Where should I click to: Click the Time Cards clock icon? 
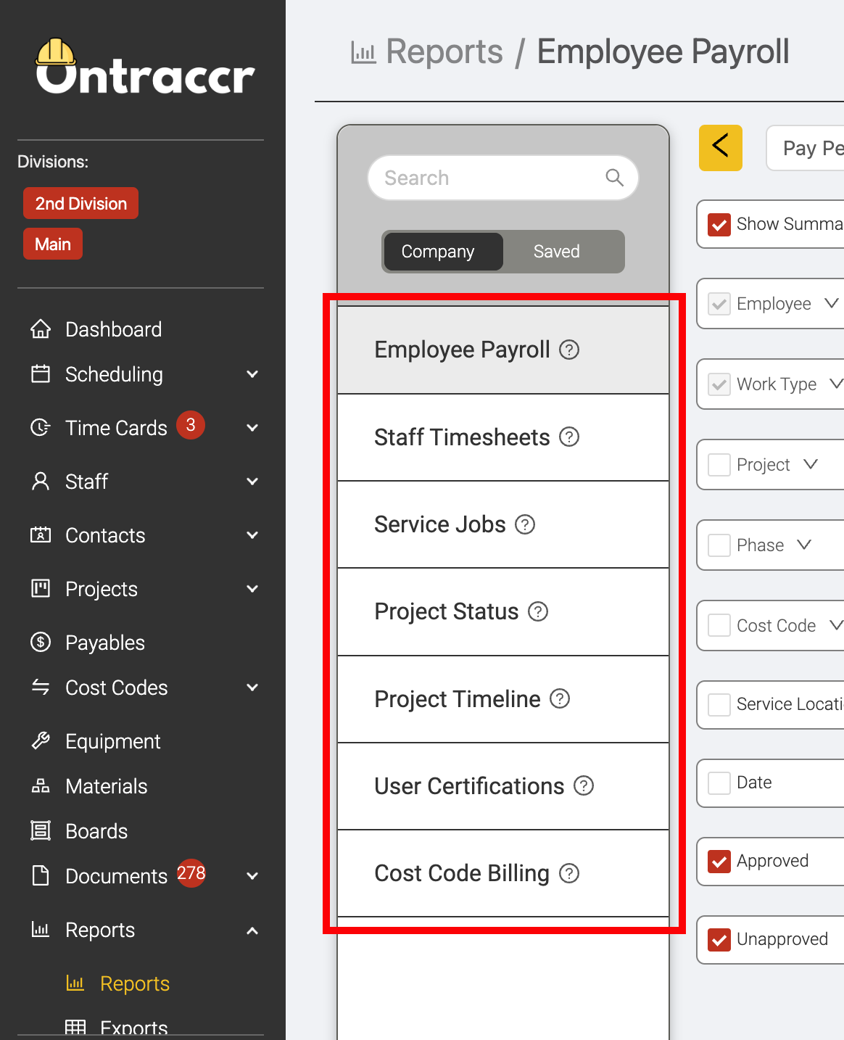(x=41, y=428)
